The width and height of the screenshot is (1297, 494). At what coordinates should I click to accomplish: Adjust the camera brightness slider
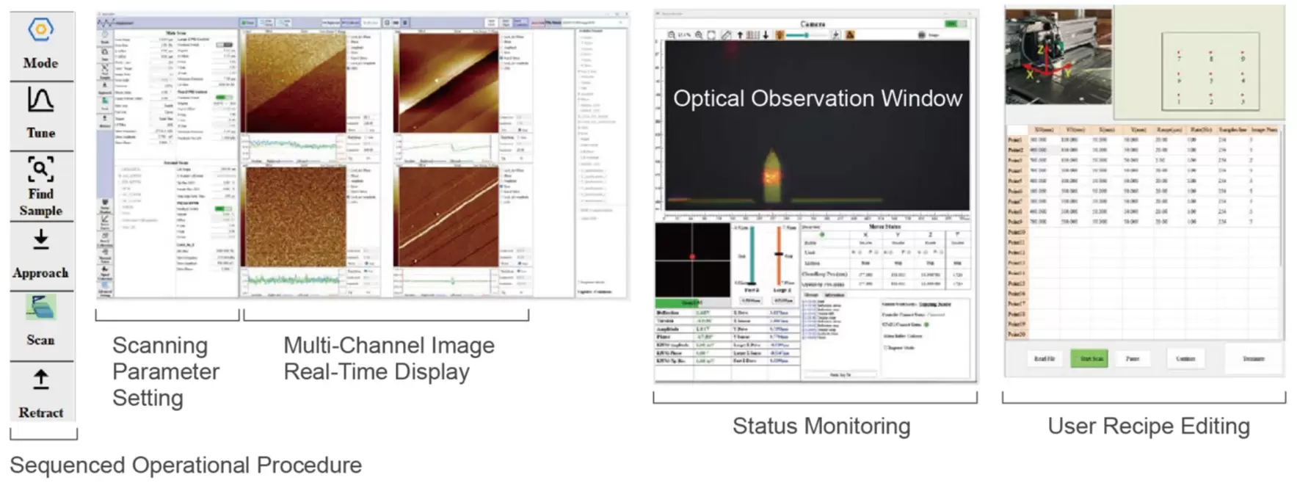(807, 35)
